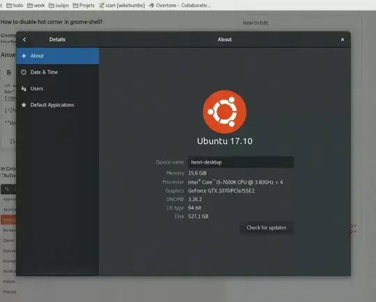
Task: Click the Graphics value GeForce GTX 1070
Action: tap(221, 191)
